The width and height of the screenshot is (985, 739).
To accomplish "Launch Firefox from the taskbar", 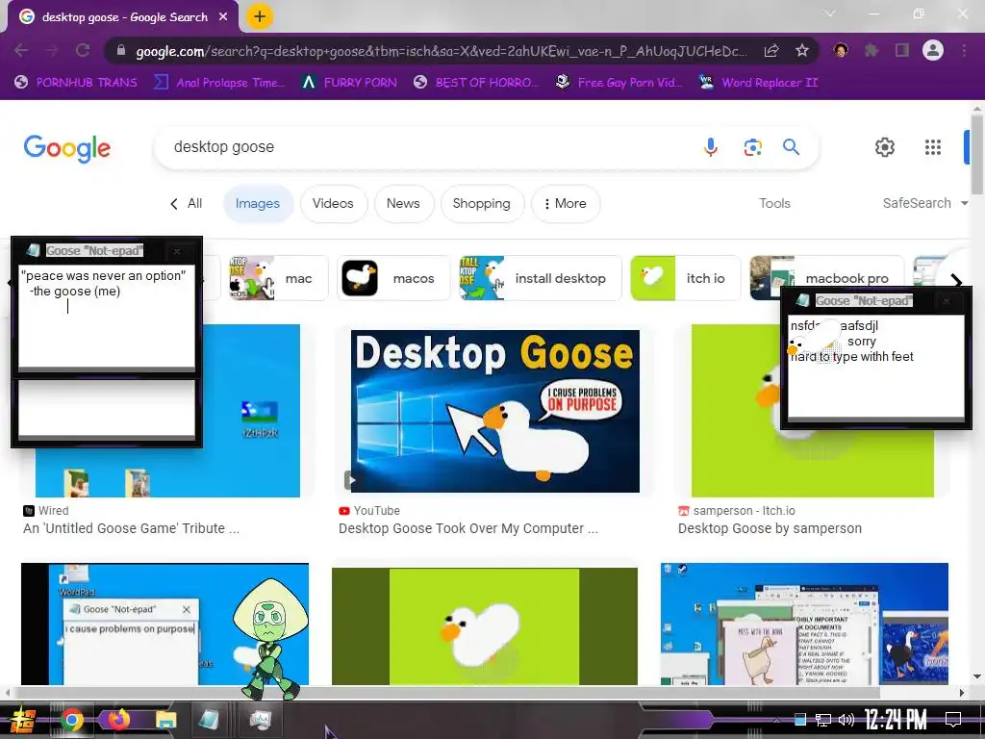I will coord(118,719).
